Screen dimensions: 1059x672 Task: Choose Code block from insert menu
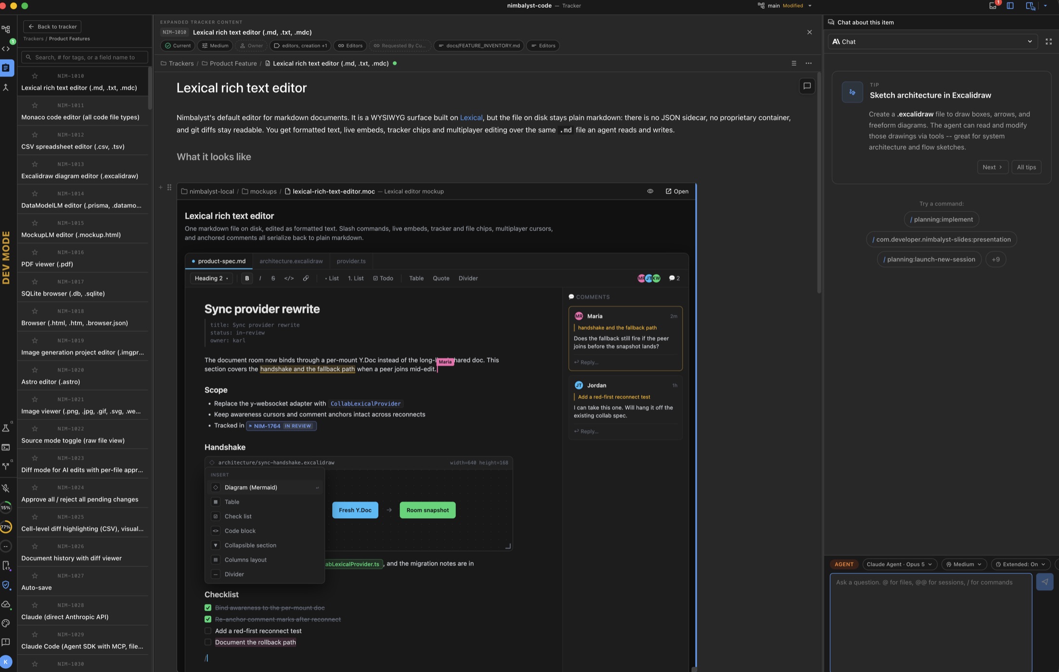pyautogui.click(x=265, y=531)
